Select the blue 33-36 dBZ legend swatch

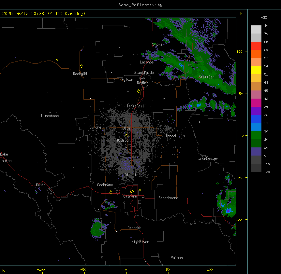coord(256,119)
